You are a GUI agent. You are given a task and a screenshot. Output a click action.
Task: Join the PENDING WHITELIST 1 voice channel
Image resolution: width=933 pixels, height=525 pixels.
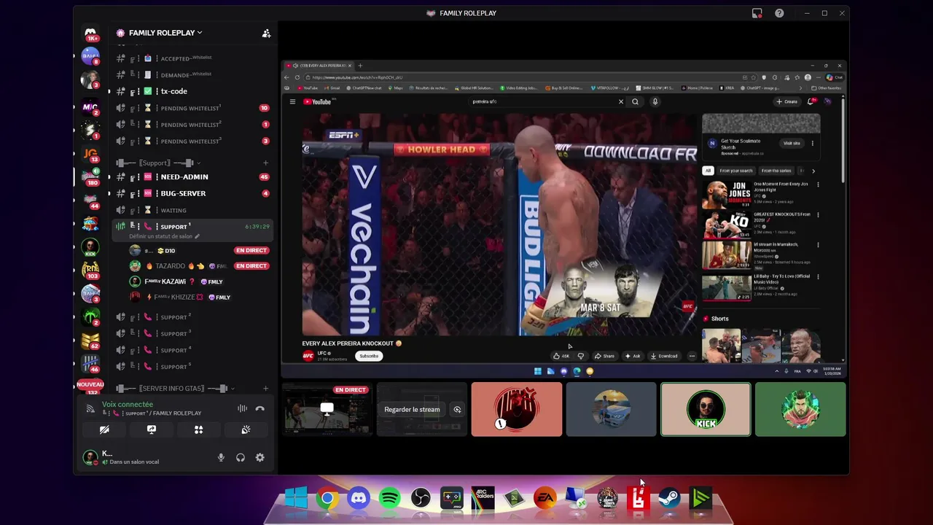tap(193, 108)
